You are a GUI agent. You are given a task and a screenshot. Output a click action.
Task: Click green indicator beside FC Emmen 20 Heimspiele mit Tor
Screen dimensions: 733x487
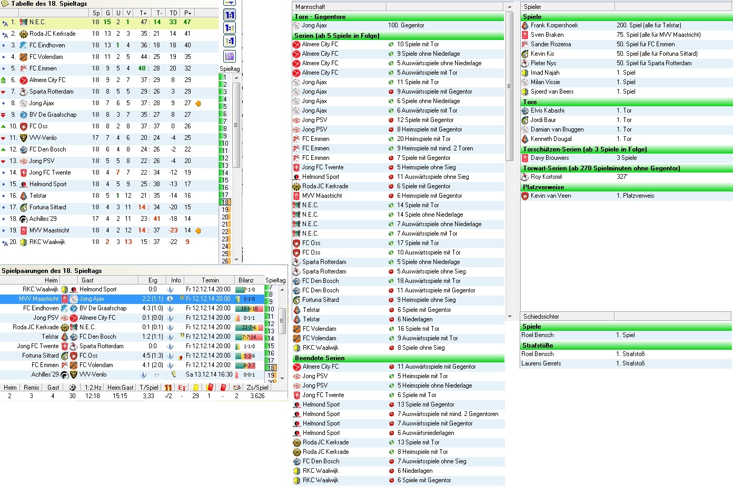pyautogui.click(x=391, y=139)
